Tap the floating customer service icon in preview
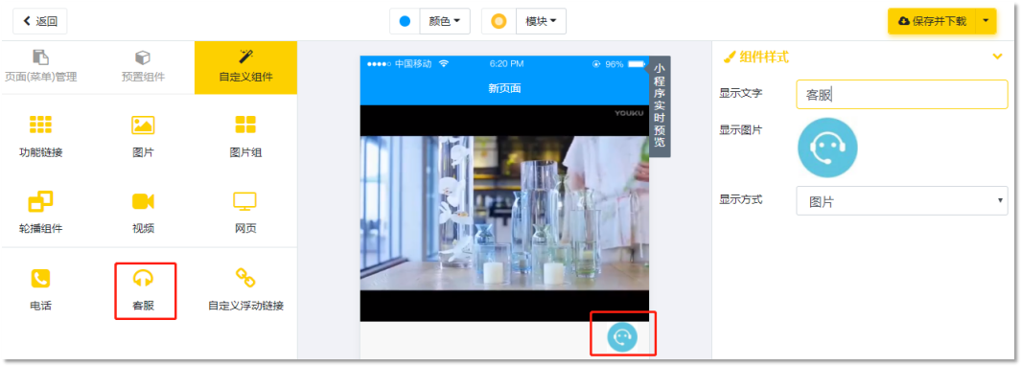 click(x=622, y=336)
